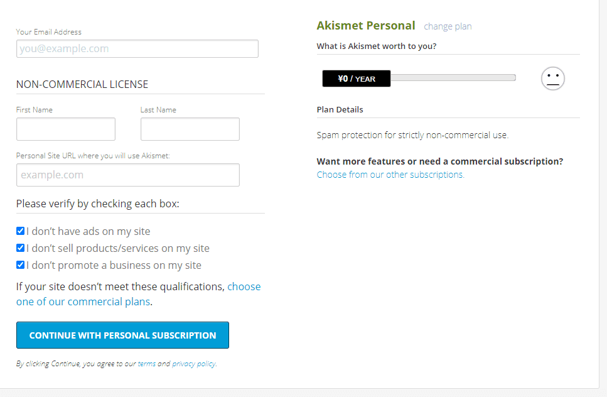Toggle 'I don't sell products/services' checkbox
This screenshot has width=607, height=397.
click(x=21, y=248)
